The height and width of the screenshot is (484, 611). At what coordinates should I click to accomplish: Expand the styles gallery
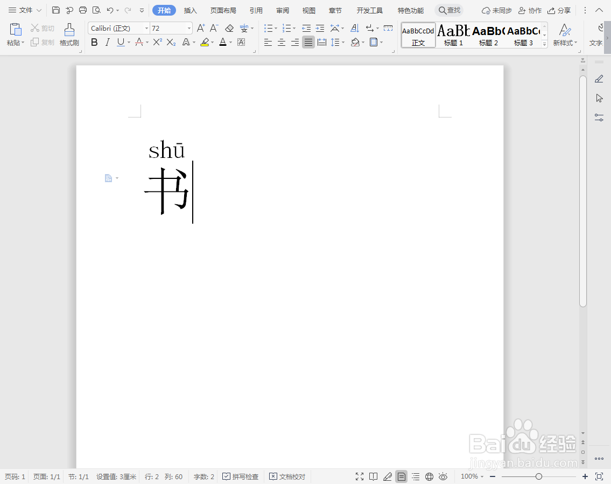544,44
